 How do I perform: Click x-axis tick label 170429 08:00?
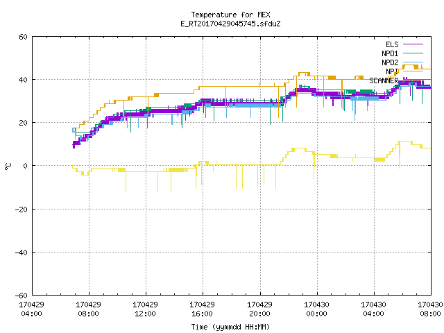coord(88,309)
